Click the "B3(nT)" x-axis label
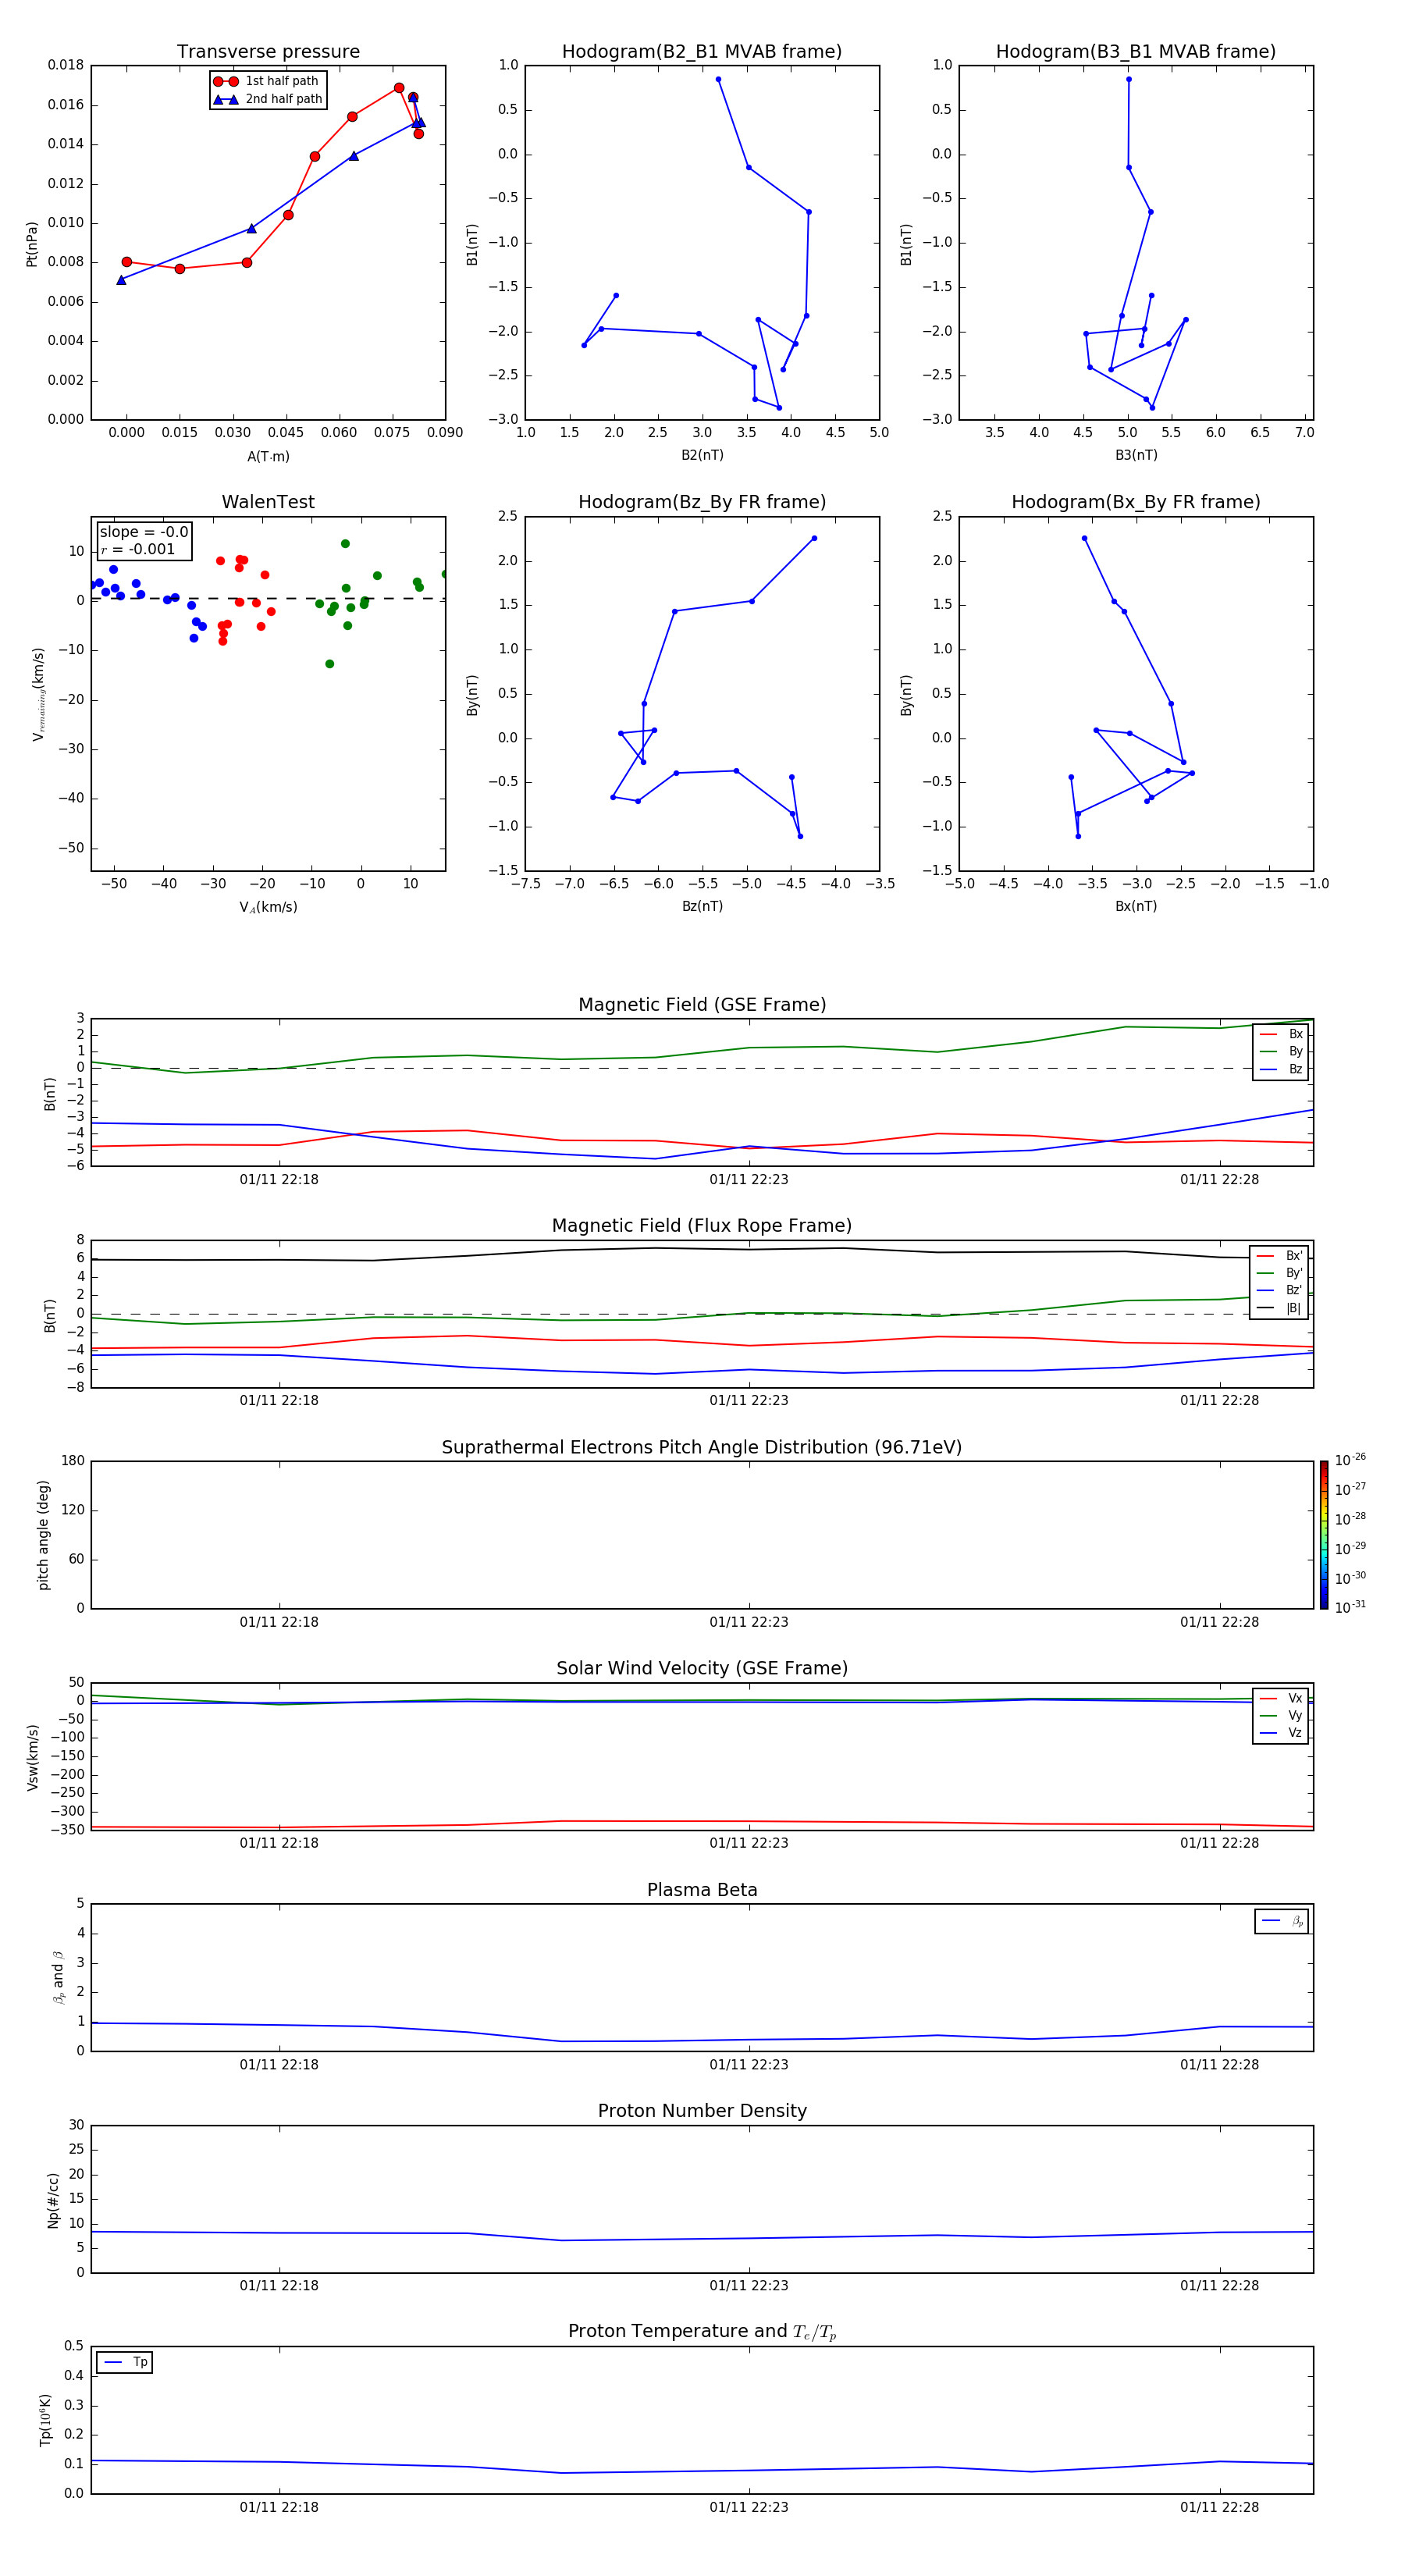Image resolution: width=1405 pixels, height=2576 pixels. click(x=1136, y=455)
